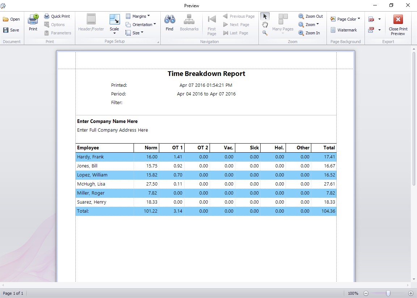
Task: Click the vertical scrollbar
Action: [413, 119]
